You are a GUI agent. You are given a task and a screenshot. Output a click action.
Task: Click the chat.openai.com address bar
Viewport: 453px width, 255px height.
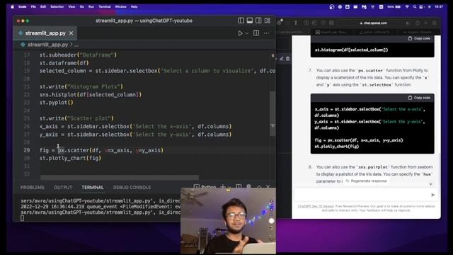374,23
